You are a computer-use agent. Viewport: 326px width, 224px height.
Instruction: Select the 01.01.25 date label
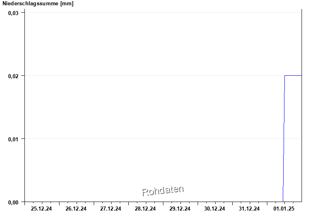pyautogui.click(x=284, y=209)
